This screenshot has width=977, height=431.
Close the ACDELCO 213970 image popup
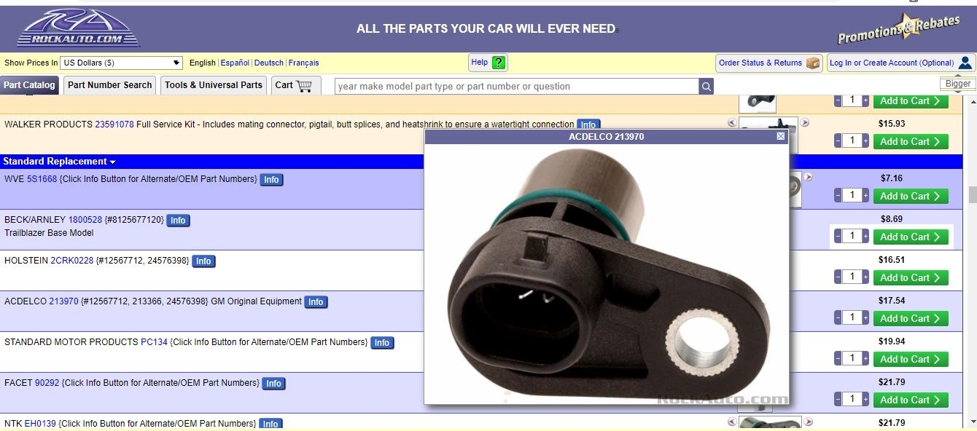tap(781, 136)
